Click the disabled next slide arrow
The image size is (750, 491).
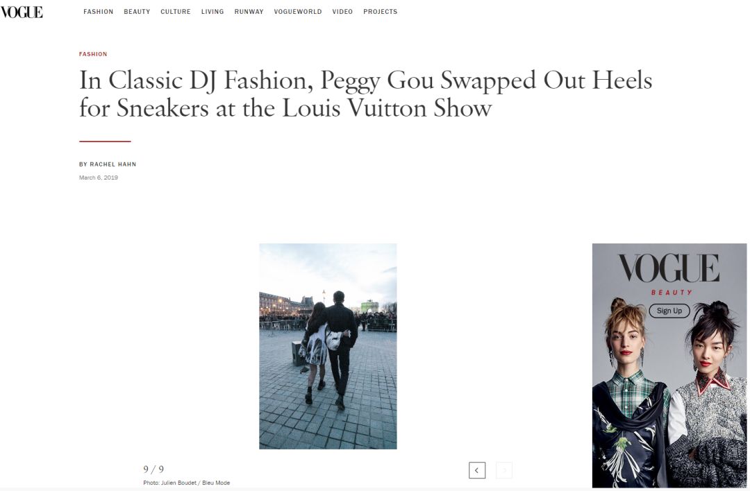pyautogui.click(x=503, y=470)
